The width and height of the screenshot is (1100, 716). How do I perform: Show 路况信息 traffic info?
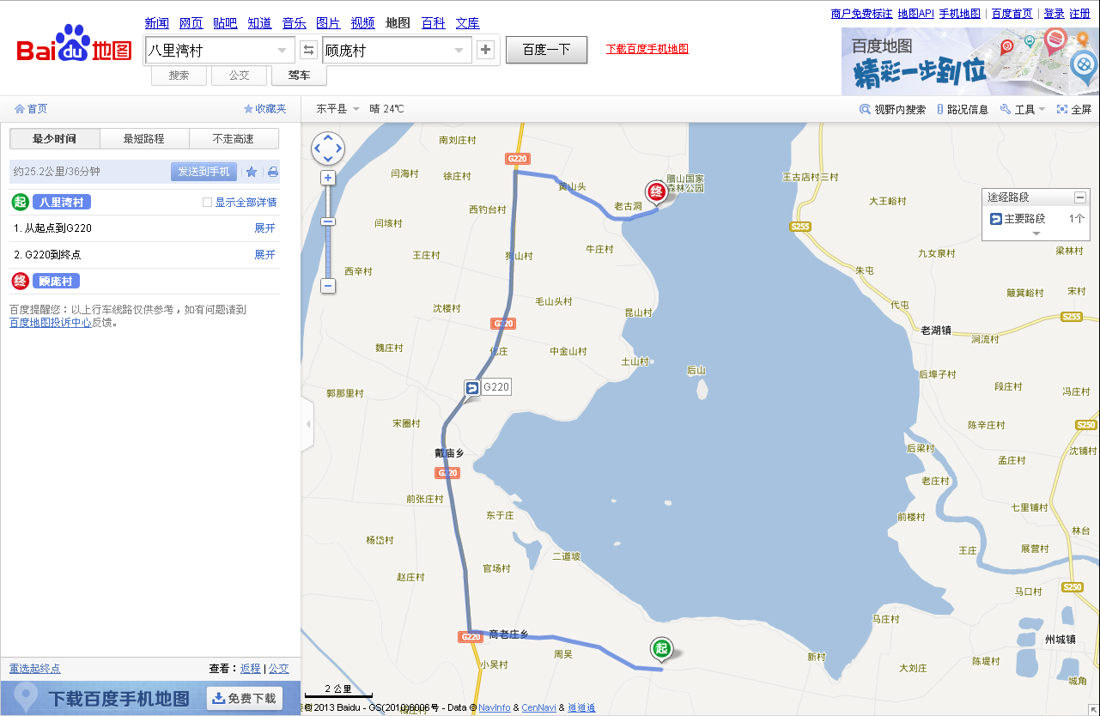point(962,109)
